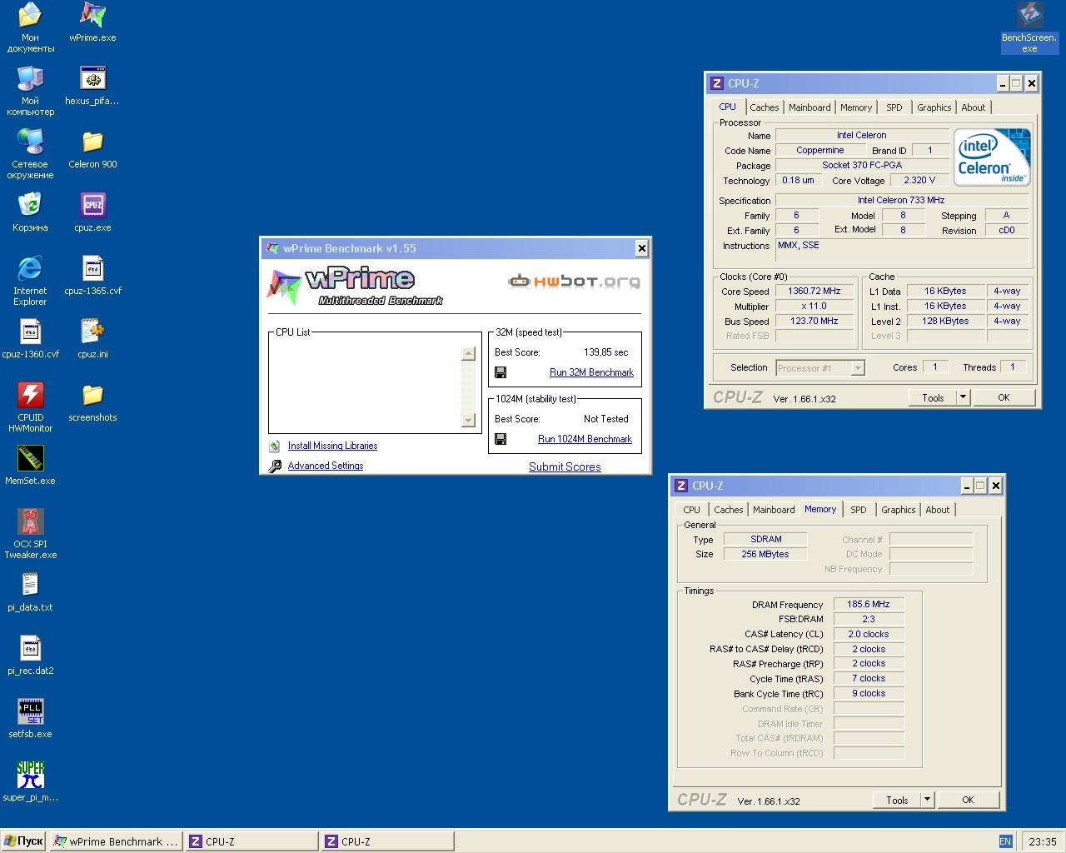Open About tab in upper CPU-Z
Screen dimensions: 1066x853
tap(974, 107)
